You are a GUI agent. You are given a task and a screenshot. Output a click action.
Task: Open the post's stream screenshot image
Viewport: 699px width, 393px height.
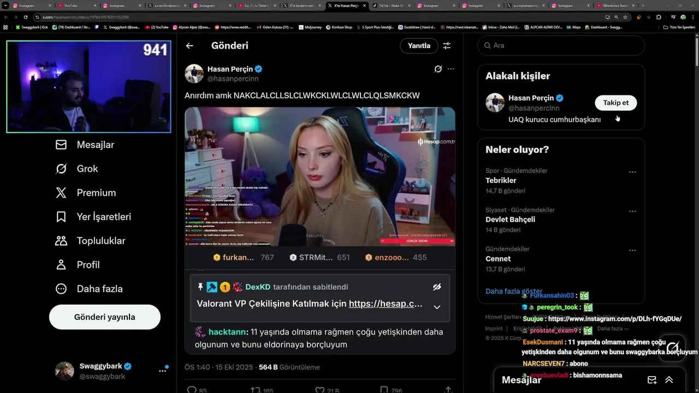click(319, 176)
